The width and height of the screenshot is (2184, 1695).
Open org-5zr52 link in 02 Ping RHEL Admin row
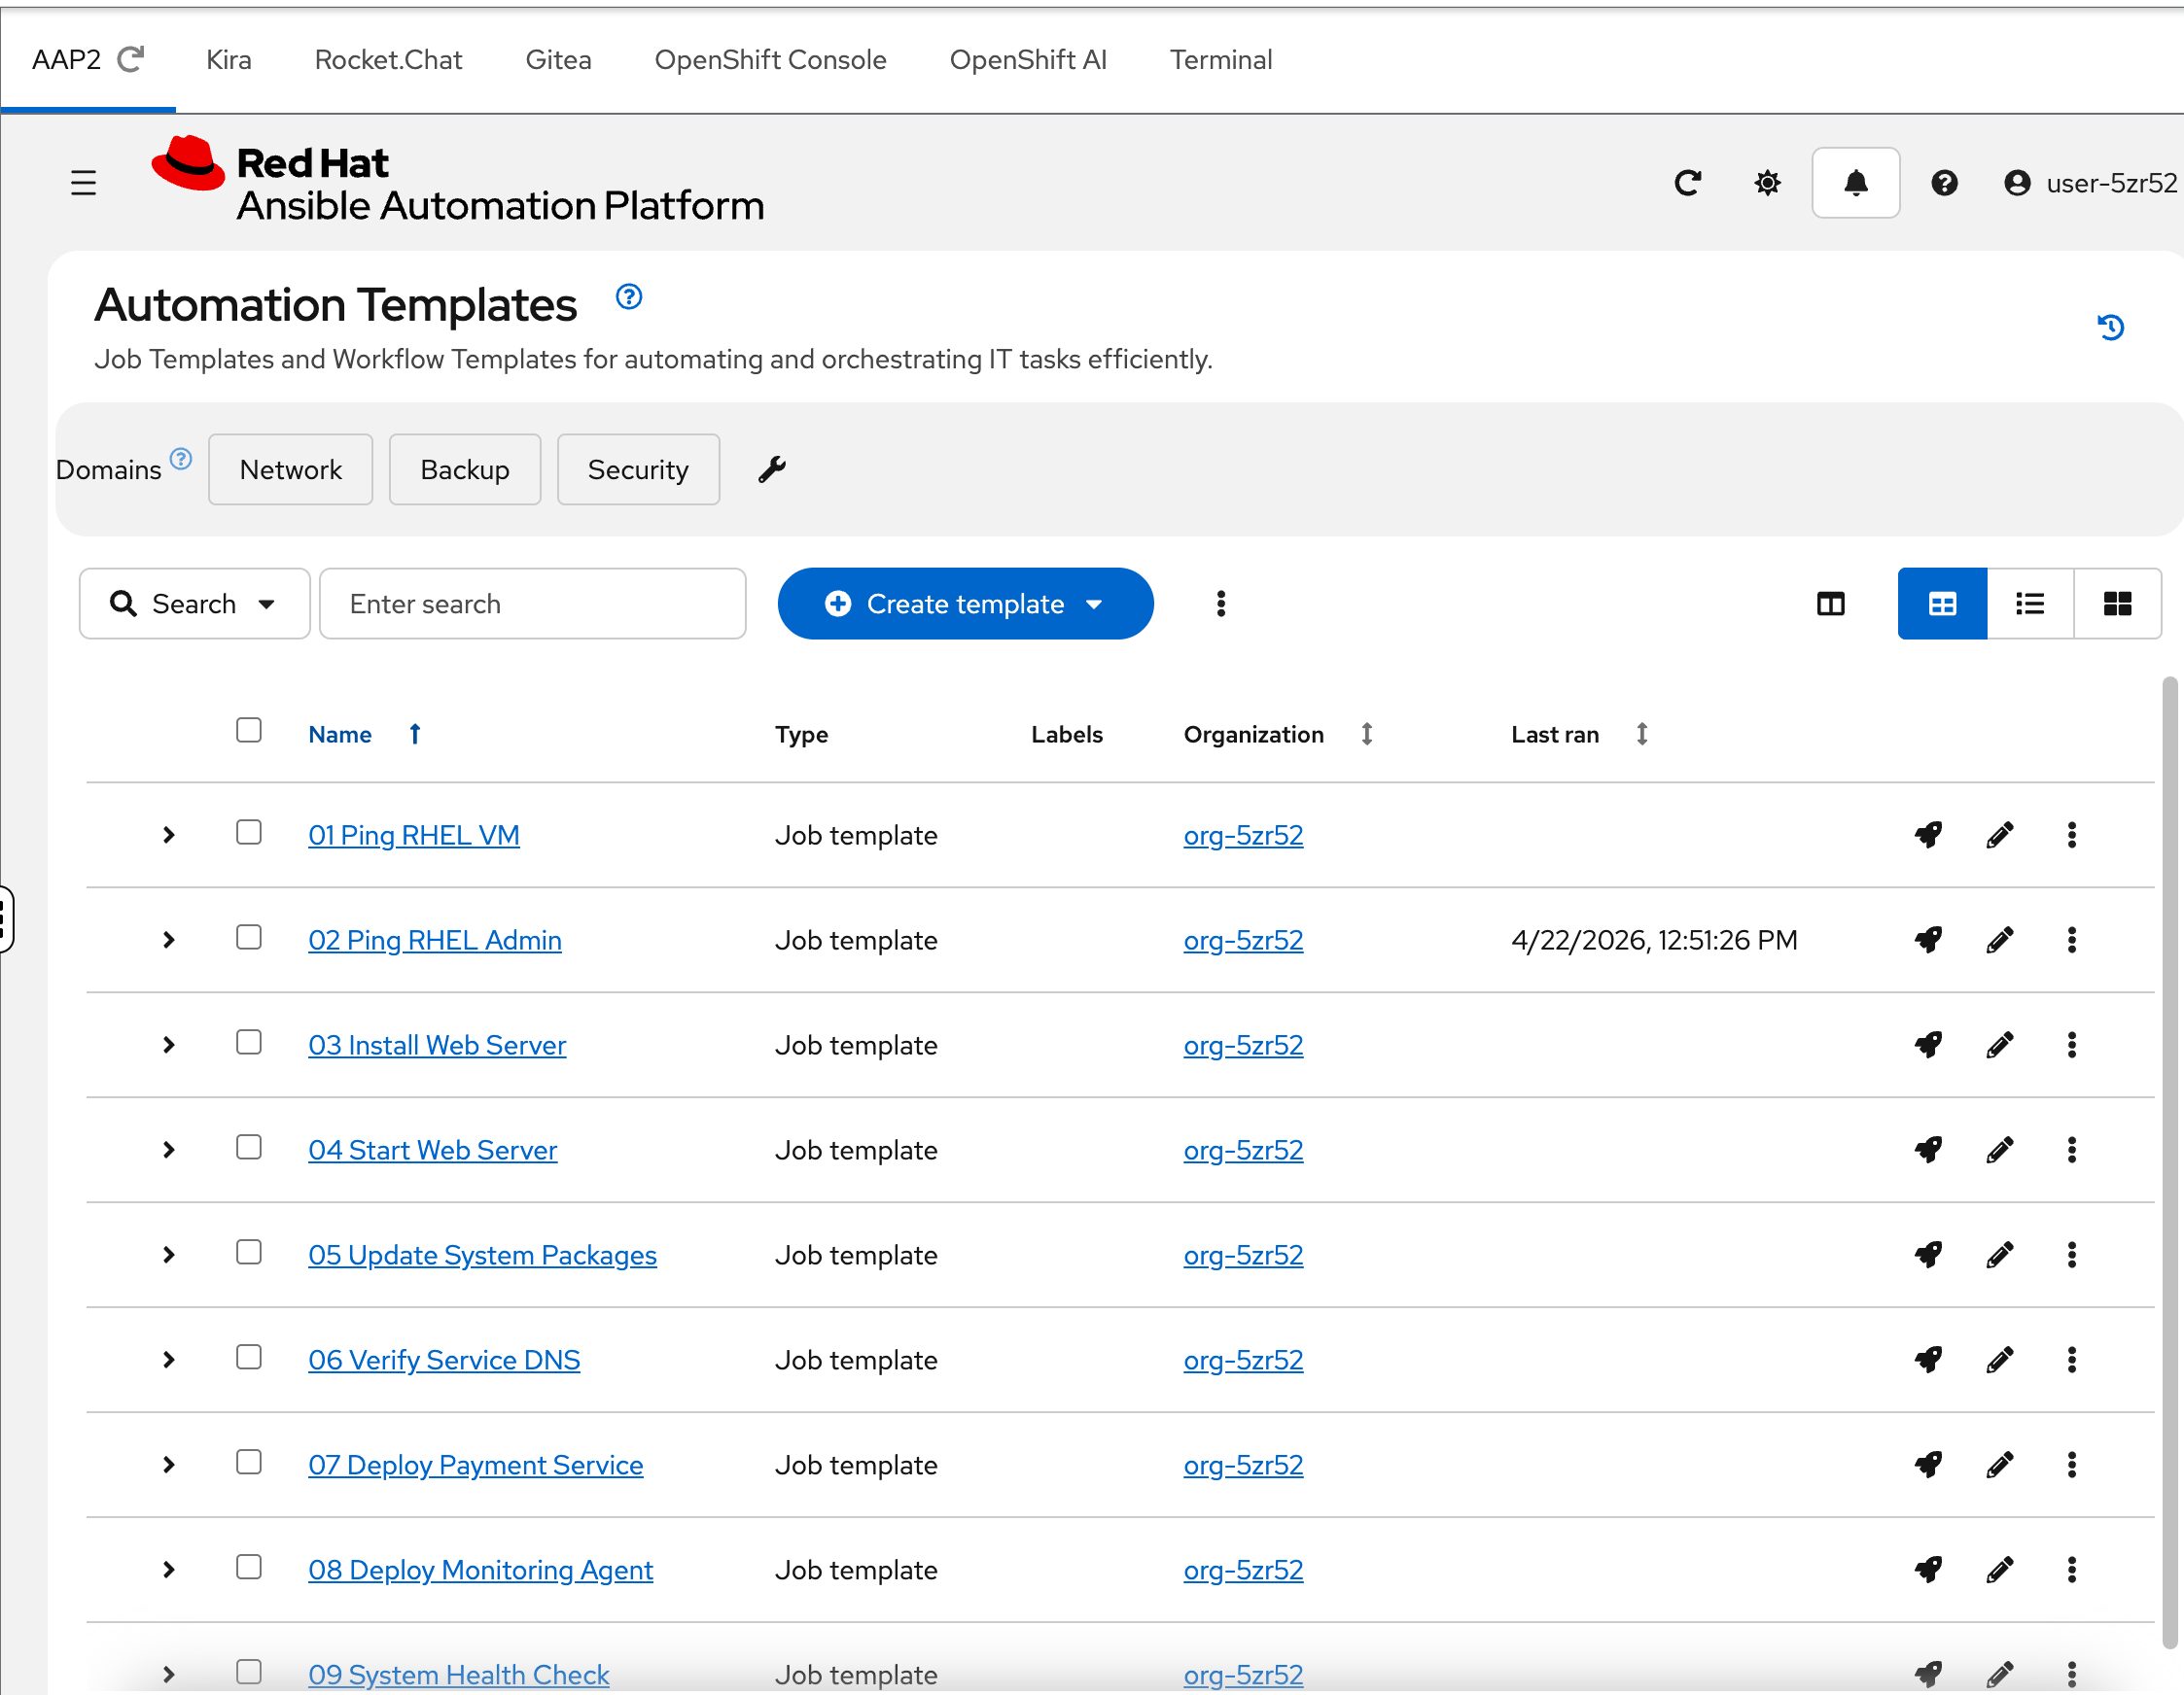(x=1243, y=940)
